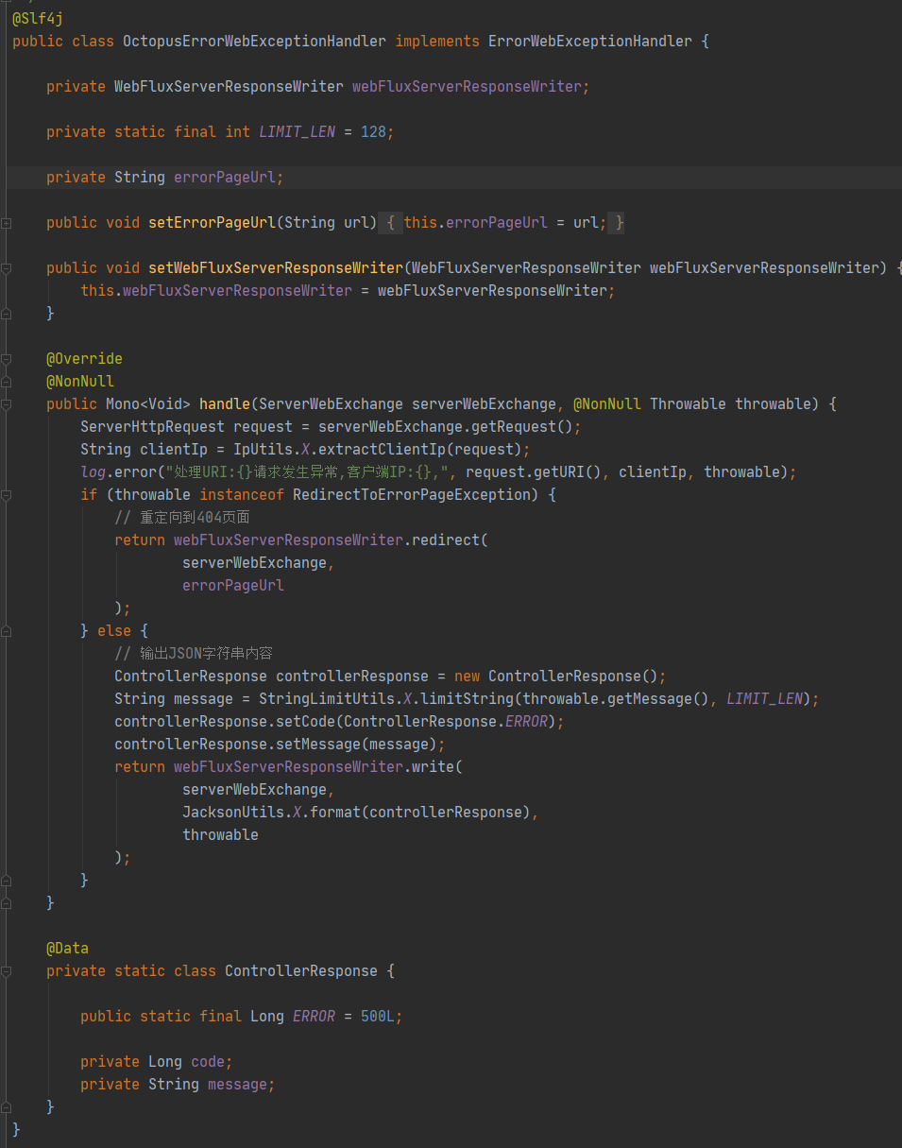Click the setWebFluxServerResponseWriter method name
Viewport: 902px width, 1148px height.
pos(276,268)
